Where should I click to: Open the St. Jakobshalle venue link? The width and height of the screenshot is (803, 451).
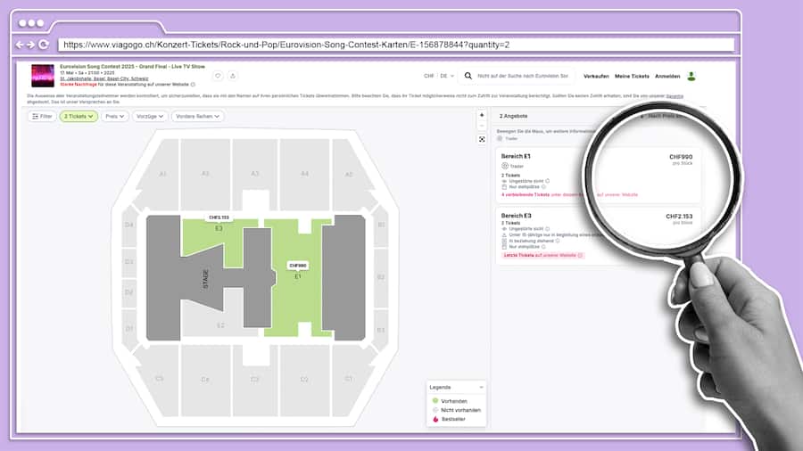[104, 78]
